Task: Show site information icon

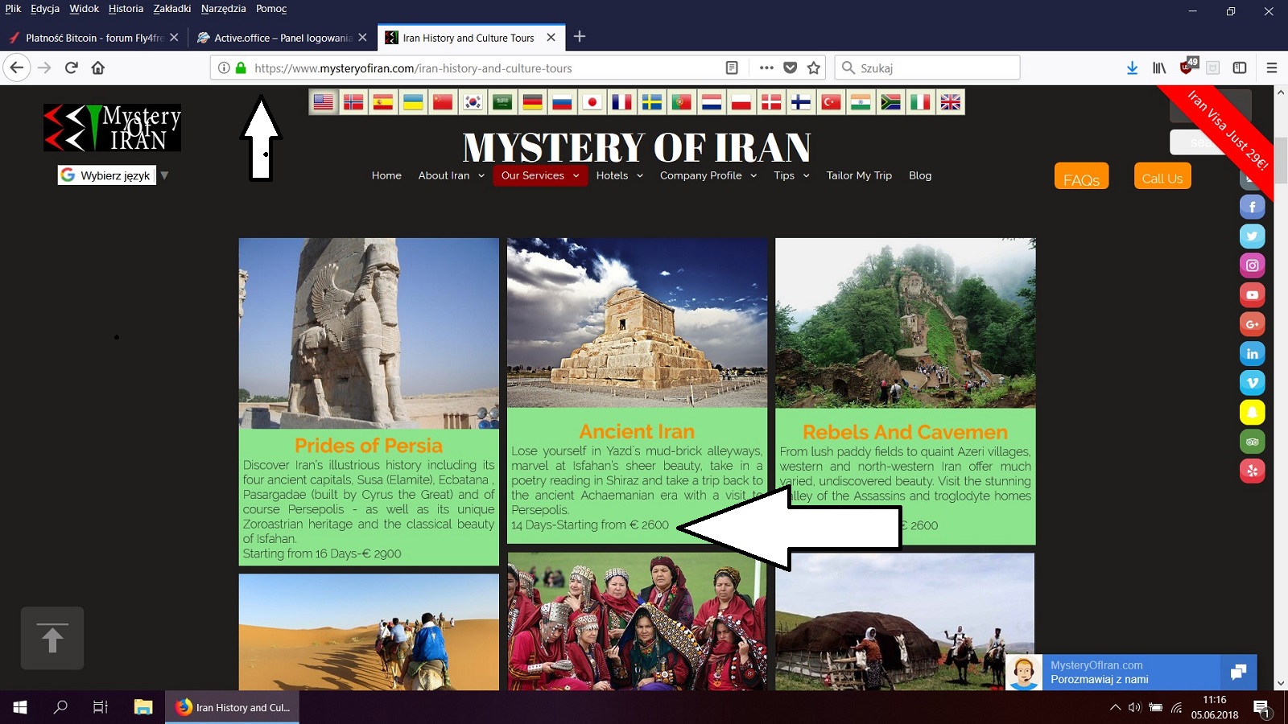Action: click(224, 68)
